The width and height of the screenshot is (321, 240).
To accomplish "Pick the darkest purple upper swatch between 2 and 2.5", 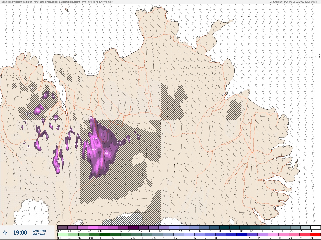I will (x=133, y=227).
